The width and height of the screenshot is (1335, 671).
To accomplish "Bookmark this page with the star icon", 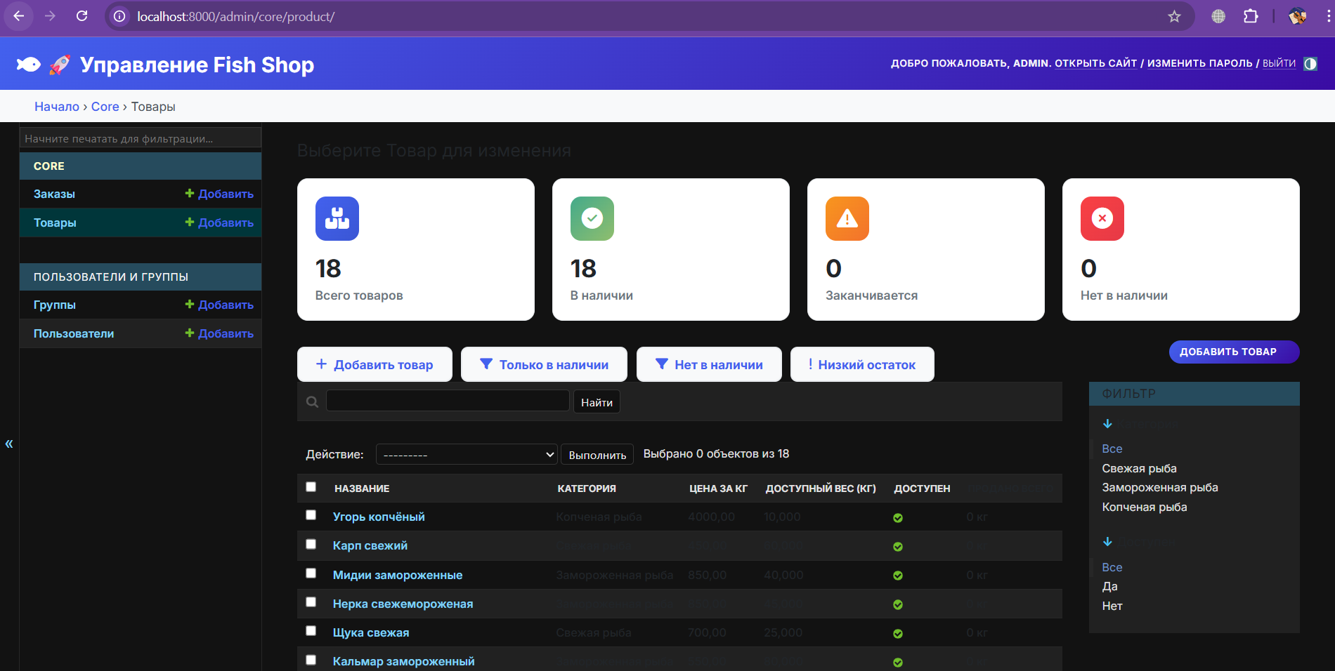I will (x=1174, y=16).
